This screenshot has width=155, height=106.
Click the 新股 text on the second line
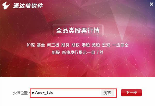click(x=56, y=52)
